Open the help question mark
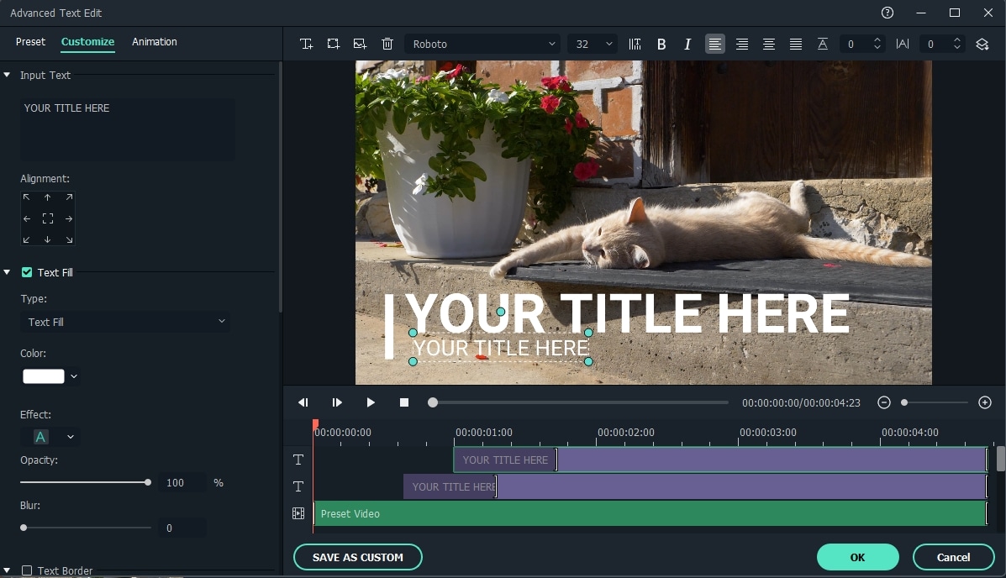This screenshot has width=1006, height=578. [887, 13]
